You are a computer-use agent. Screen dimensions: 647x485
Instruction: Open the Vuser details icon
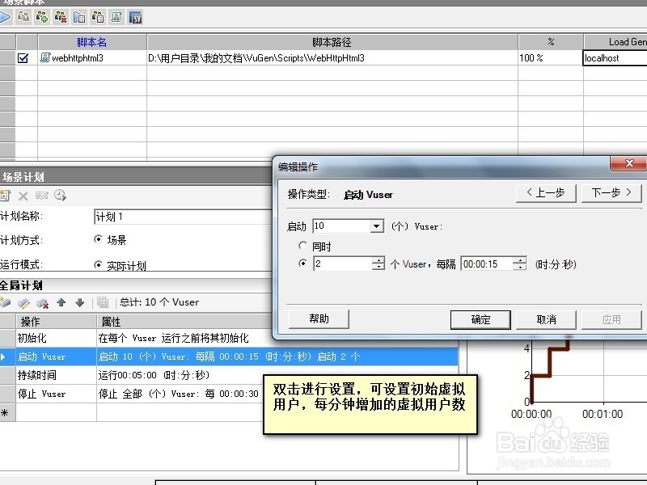click(98, 16)
